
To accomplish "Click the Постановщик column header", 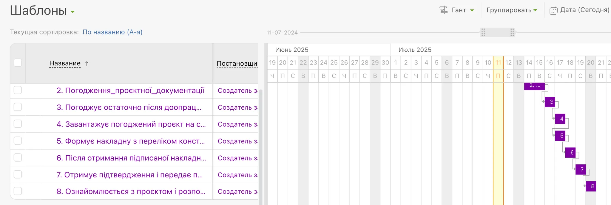I will click(x=237, y=64).
